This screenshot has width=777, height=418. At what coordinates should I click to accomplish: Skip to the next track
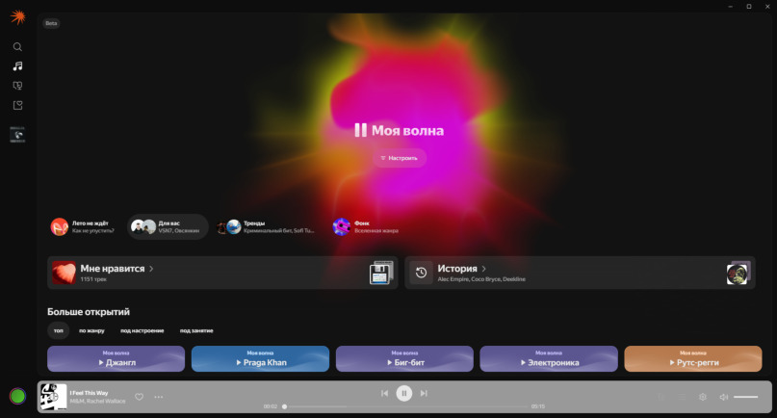[424, 393]
